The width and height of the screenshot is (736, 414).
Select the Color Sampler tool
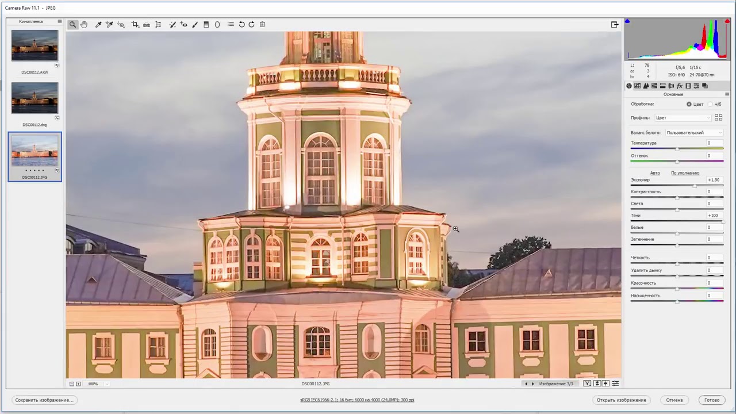[109, 25]
